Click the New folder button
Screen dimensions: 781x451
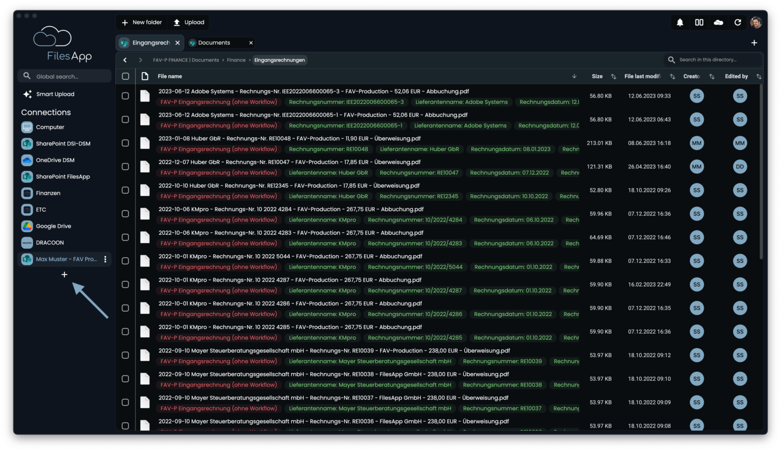point(142,22)
